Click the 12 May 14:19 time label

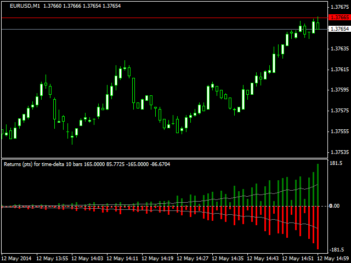coord(157,259)
